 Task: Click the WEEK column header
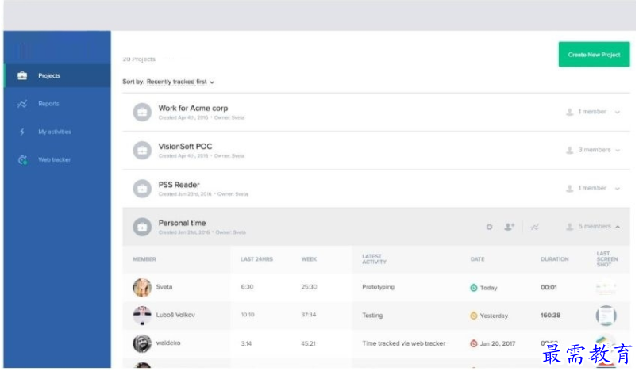(x=309, y=259)
